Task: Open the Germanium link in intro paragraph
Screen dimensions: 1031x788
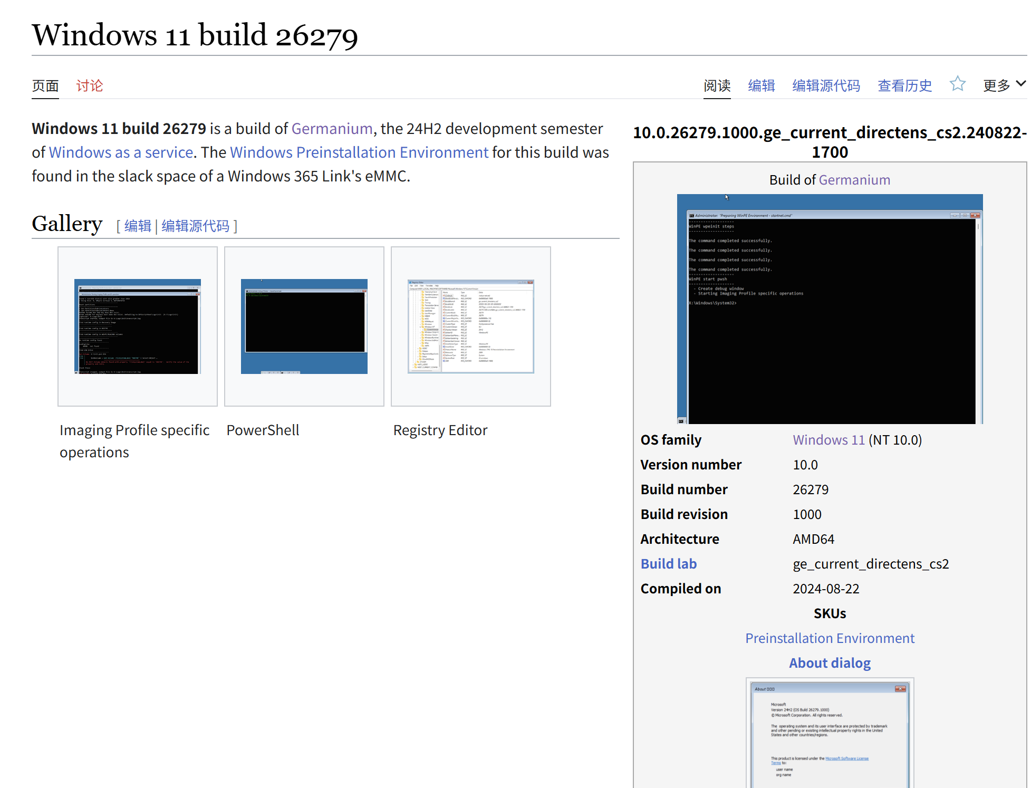Action: [332, 129]
